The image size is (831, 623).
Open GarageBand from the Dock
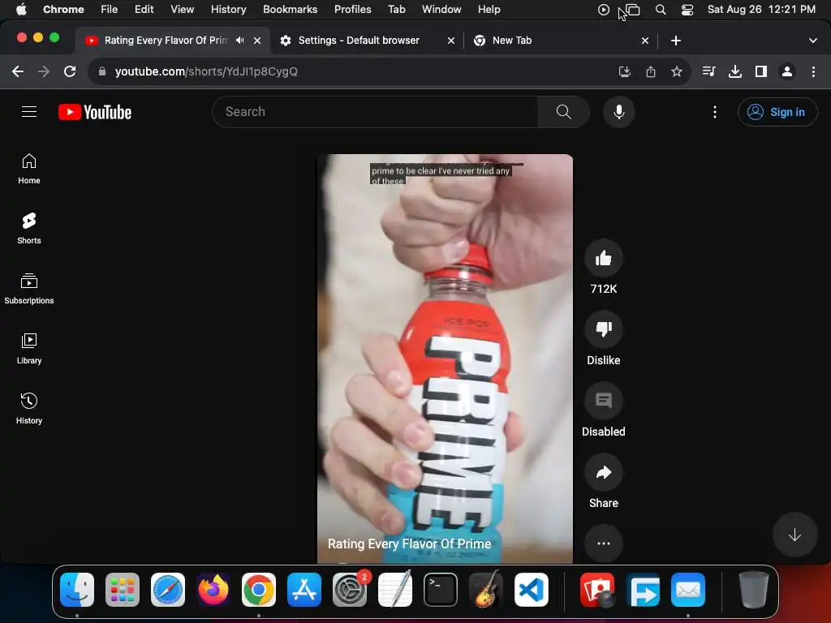486,590
